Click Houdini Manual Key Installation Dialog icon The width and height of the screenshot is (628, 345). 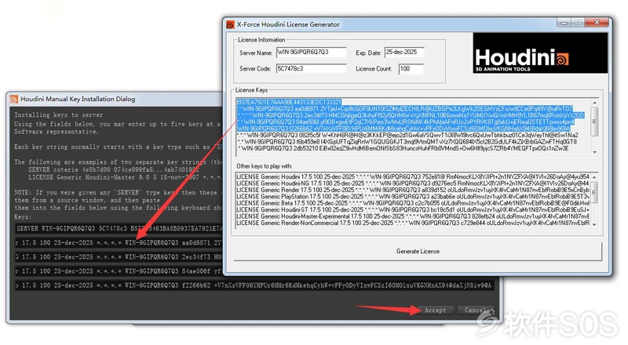coord(14,99)
